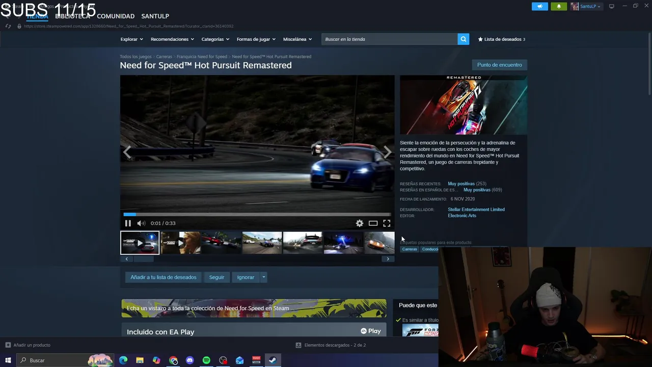Click the Carreras popular tag
The height and width of the screenshot is (367, 652).
[x=410, y=249]
